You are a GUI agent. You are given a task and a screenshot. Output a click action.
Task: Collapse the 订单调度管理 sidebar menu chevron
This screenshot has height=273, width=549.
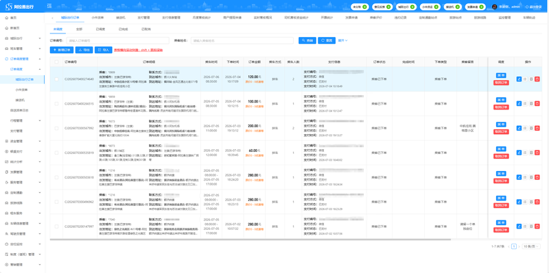[40, 59]
